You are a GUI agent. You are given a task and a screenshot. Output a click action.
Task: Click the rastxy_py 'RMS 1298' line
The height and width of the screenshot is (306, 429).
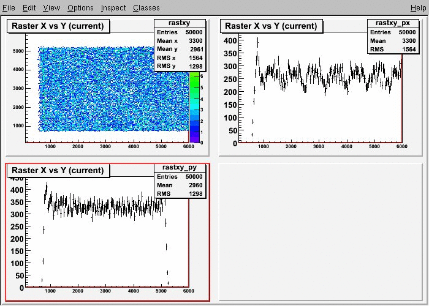[180, 193]
